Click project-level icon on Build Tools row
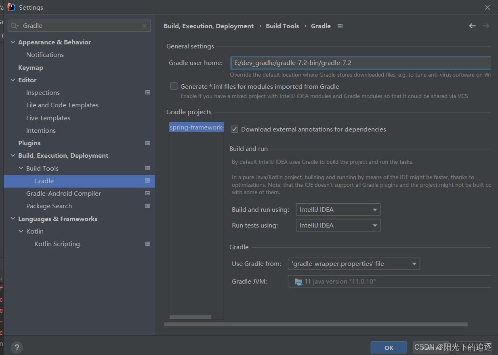The height and width of the screenshot is (355, 498). [147, 168]
